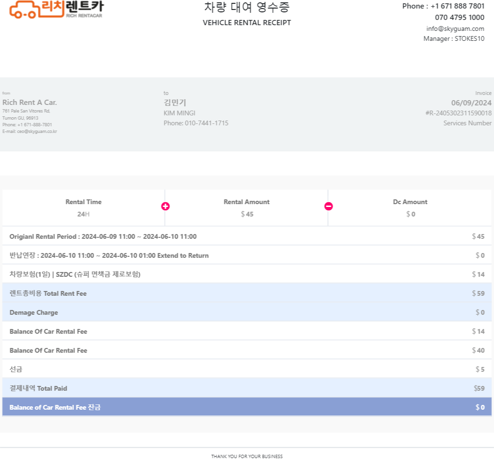
Task: Click the Rich Rentacar logo
Action: pos(57,9)
